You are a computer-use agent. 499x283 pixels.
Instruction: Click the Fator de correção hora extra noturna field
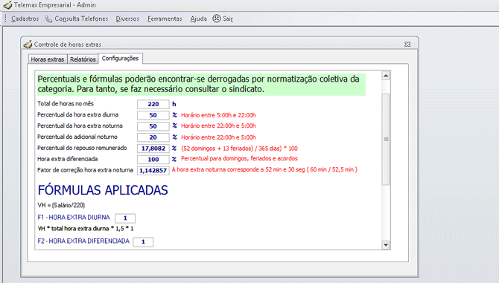tap(153, 171)
